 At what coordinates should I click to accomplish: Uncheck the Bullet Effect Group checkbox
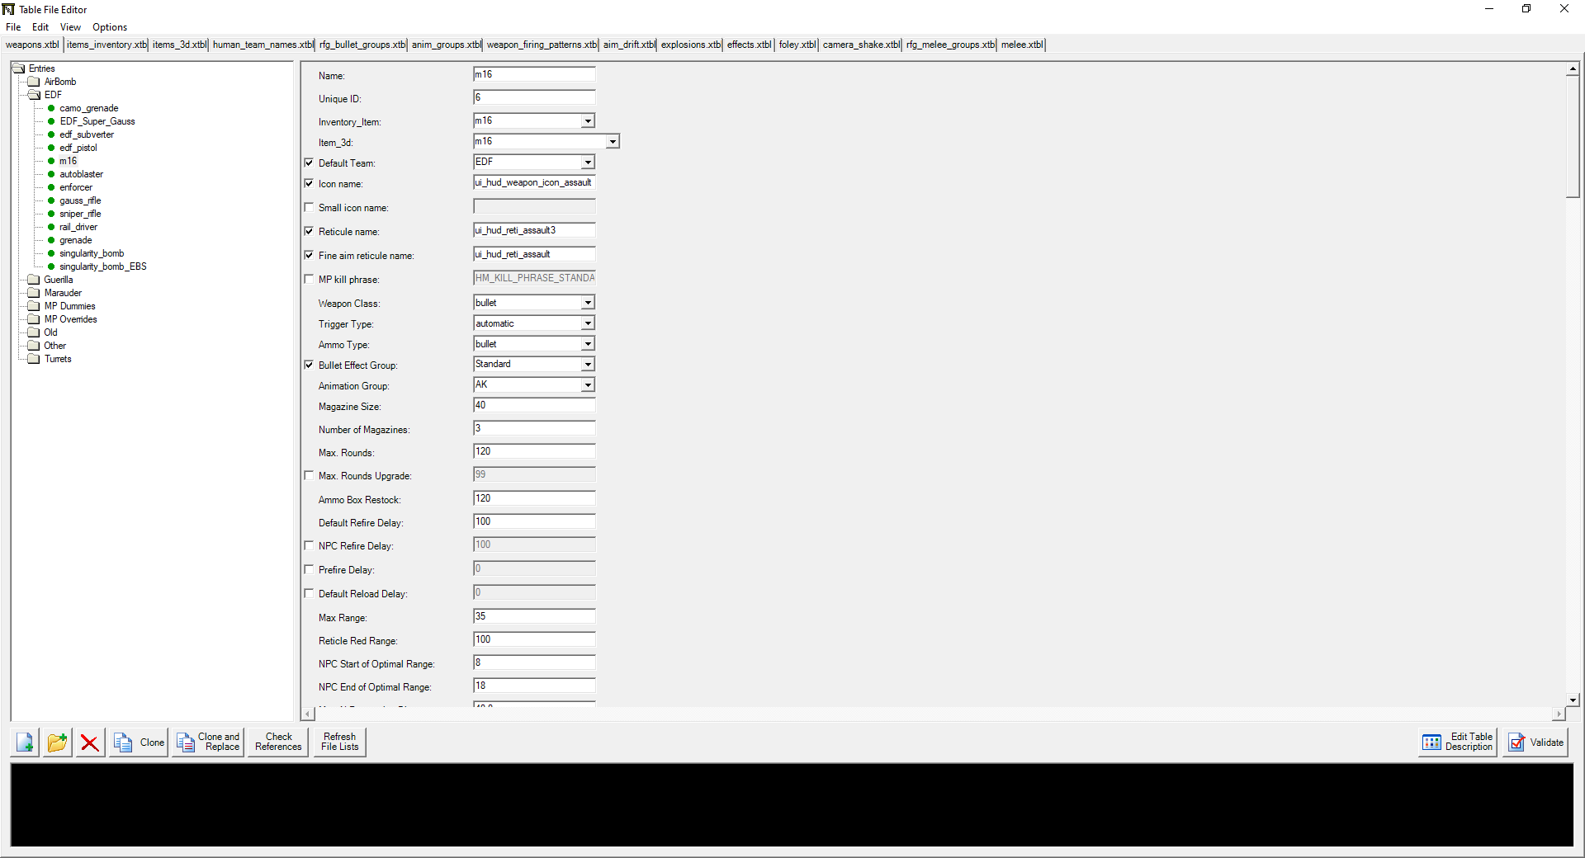click(x=310, y=365)
